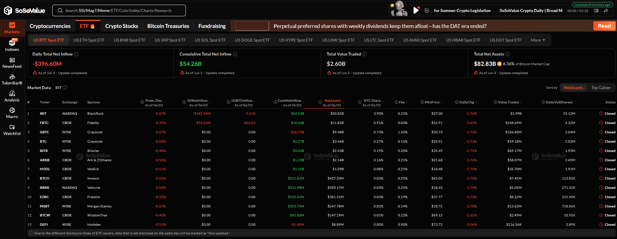Select the US ETH Spot ETF tab
Image resolution: width=617 pixels, height=239 pixels.
click(x=89, y=40)
